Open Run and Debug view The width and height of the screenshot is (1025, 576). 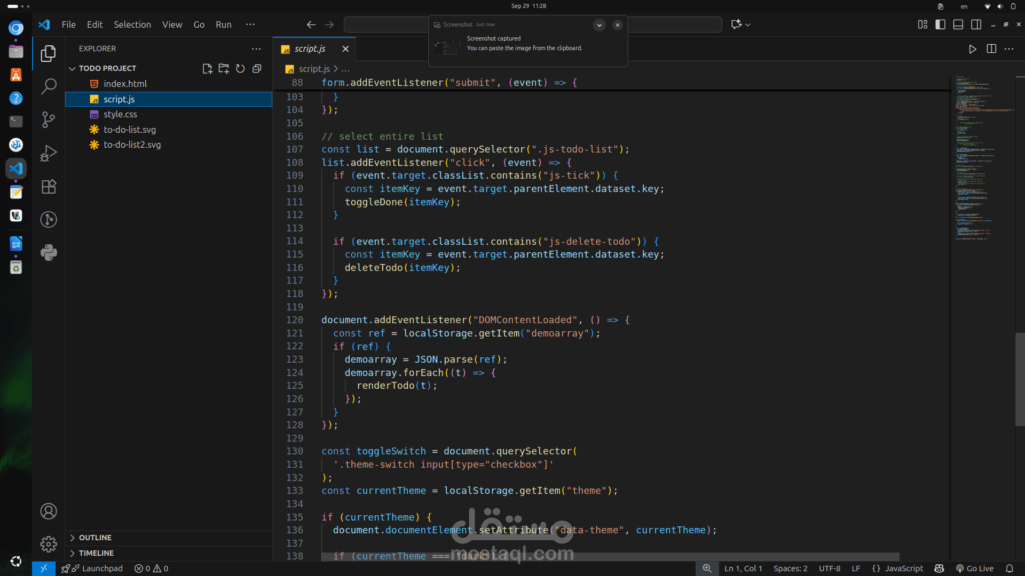pos(49,154)
